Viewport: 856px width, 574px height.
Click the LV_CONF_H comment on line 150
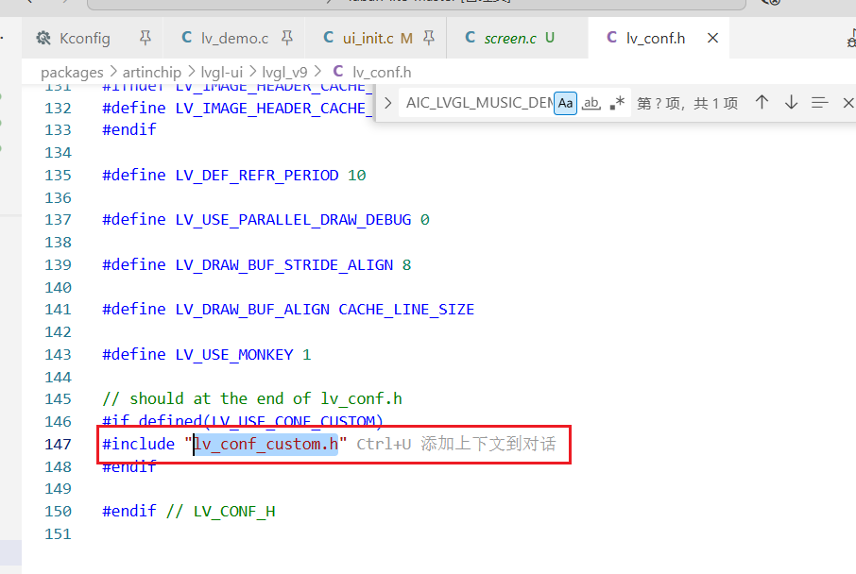[234, 512]
